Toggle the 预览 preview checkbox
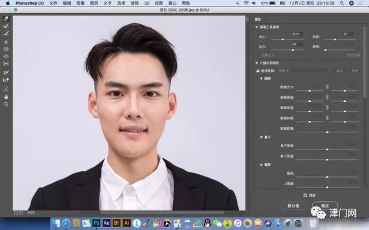The width and height of the screenshot is (369, 230). [x=305, y=195]
